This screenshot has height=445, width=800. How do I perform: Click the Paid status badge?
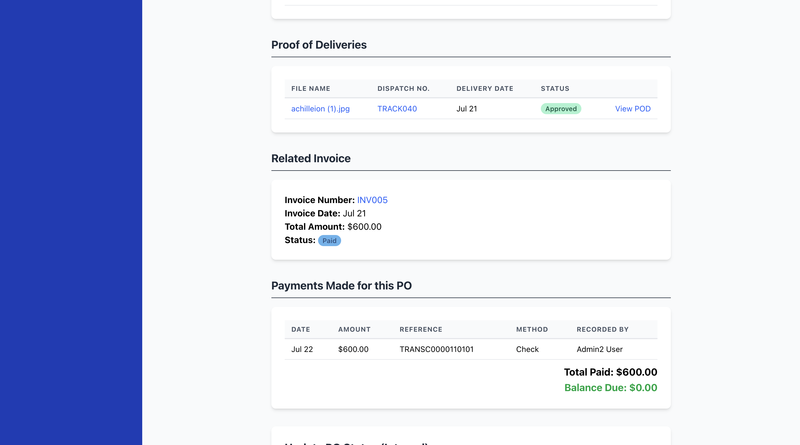click(x=329, y=241)
